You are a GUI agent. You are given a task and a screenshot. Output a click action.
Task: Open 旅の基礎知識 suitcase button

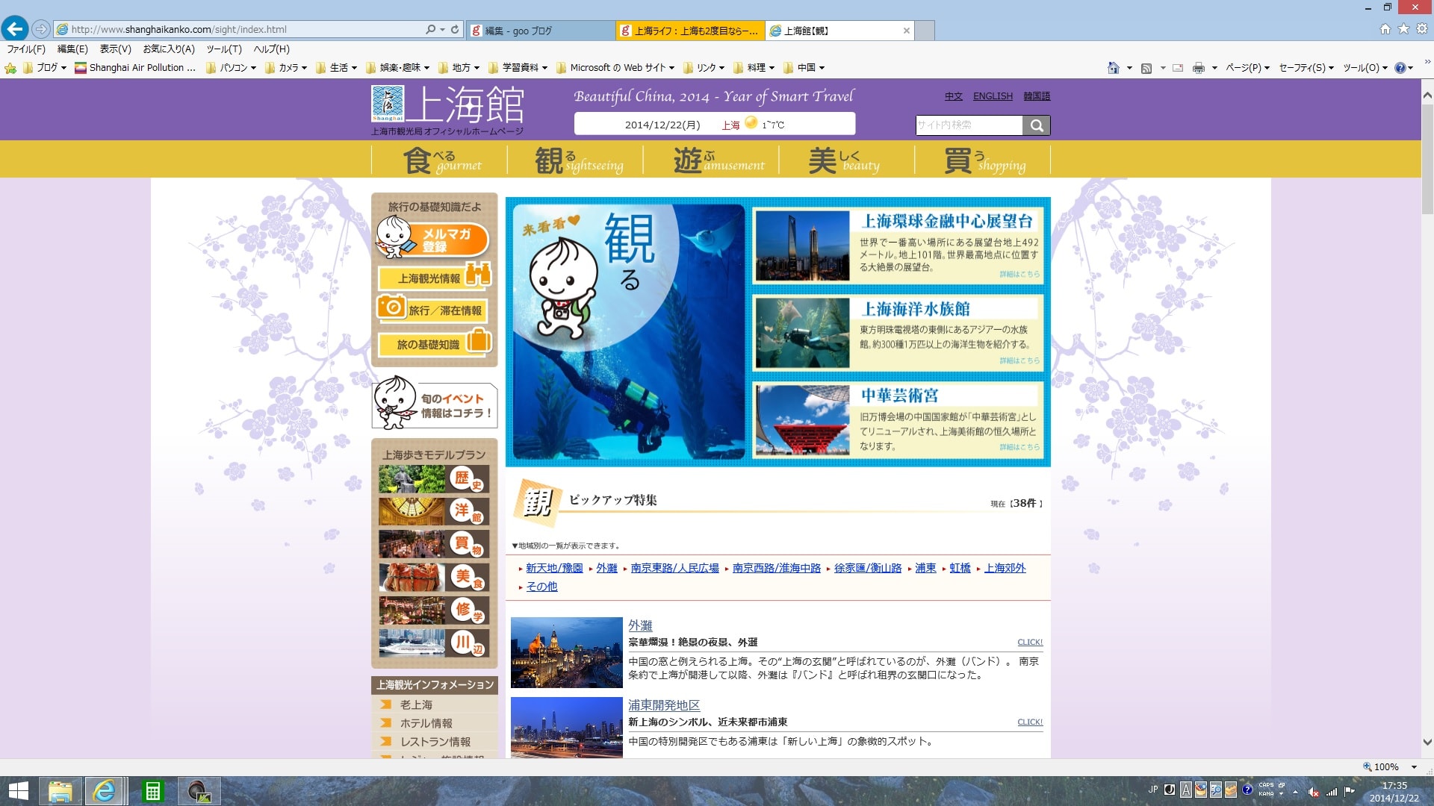(x=435, y=343)
